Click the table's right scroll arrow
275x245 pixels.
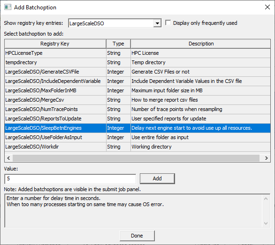click(x=267, y=158)
